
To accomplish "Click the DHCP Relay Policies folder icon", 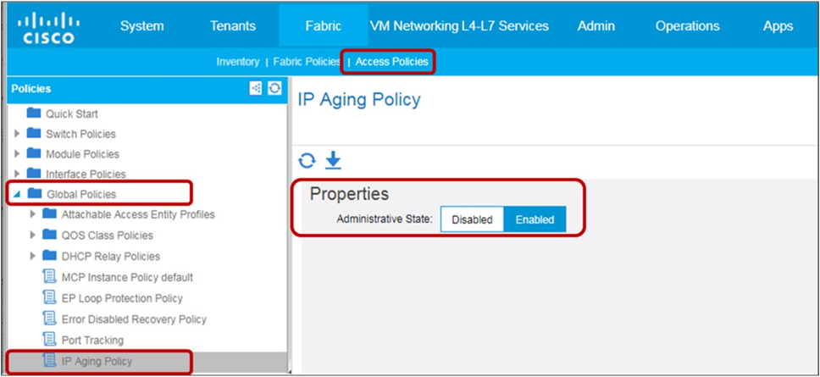I will click(x=49, y=256).
